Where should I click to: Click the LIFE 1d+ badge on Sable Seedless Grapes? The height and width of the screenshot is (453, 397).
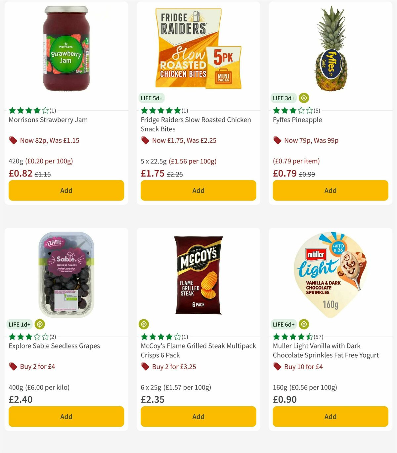(19, 324)
